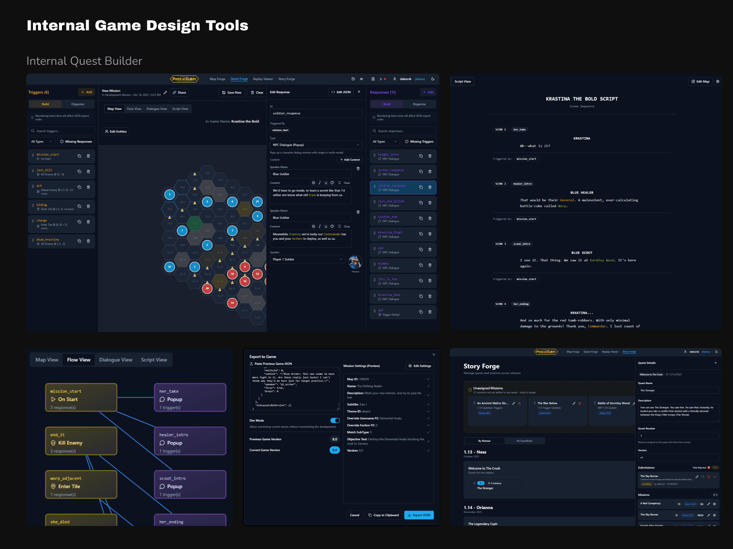
Task: Click the Export JSON button
Action: tap(419, 515)
